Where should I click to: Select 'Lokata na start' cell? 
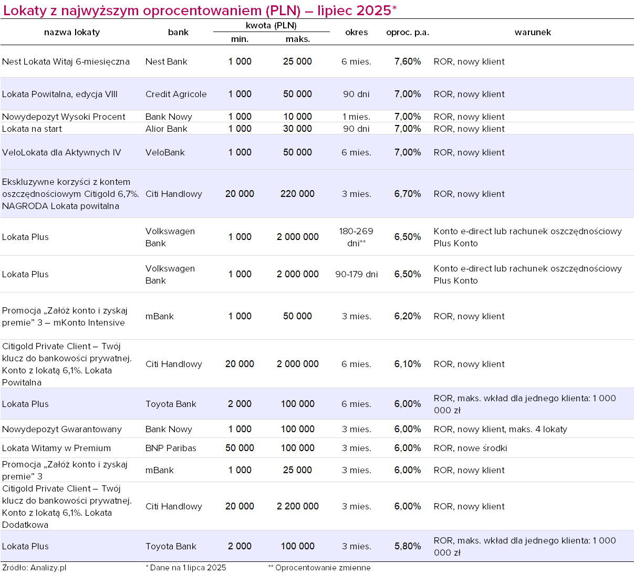pyautogui.click(x=32, y=129)
